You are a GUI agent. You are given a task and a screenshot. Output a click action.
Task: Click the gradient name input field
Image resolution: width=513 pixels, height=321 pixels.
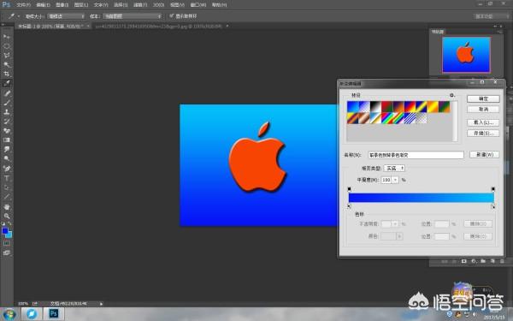pyautogui.click(x=416, y=155)
